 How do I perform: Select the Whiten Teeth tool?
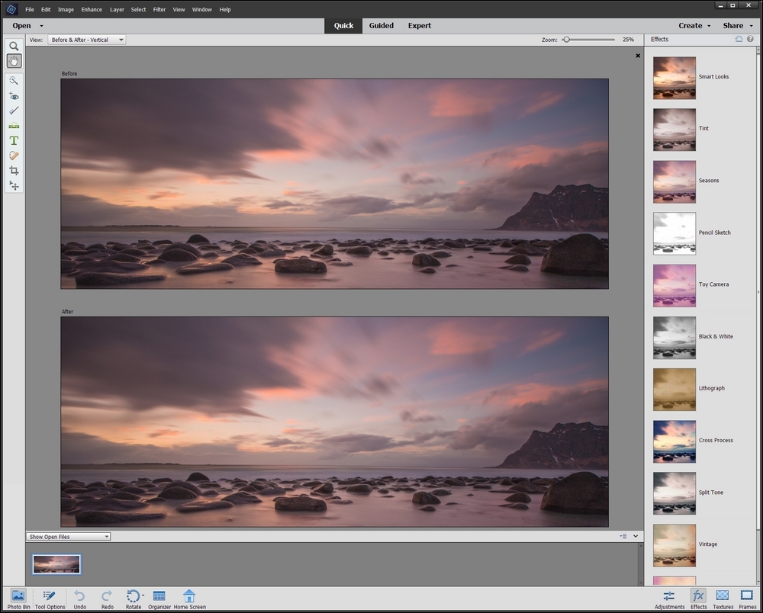pos(14,111)
